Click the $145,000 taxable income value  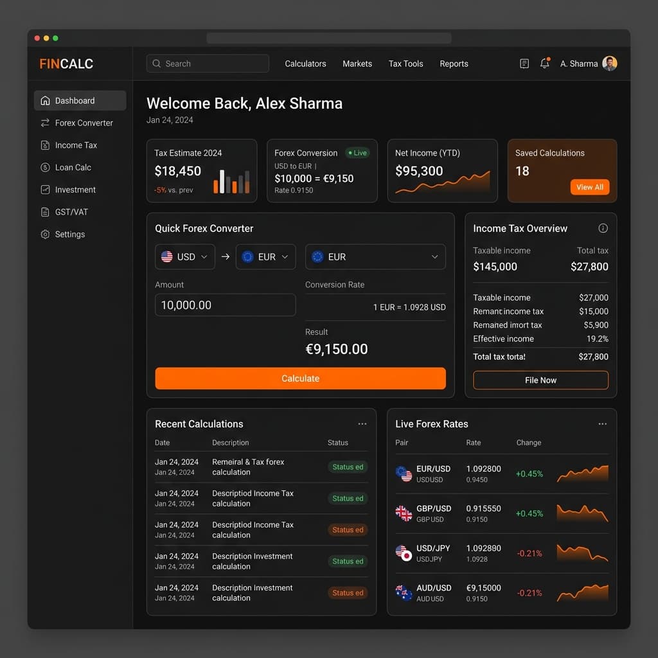tap(495, 267)
